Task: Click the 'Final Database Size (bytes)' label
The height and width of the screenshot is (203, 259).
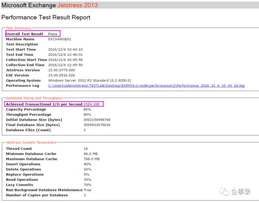Action: [33, 125]
